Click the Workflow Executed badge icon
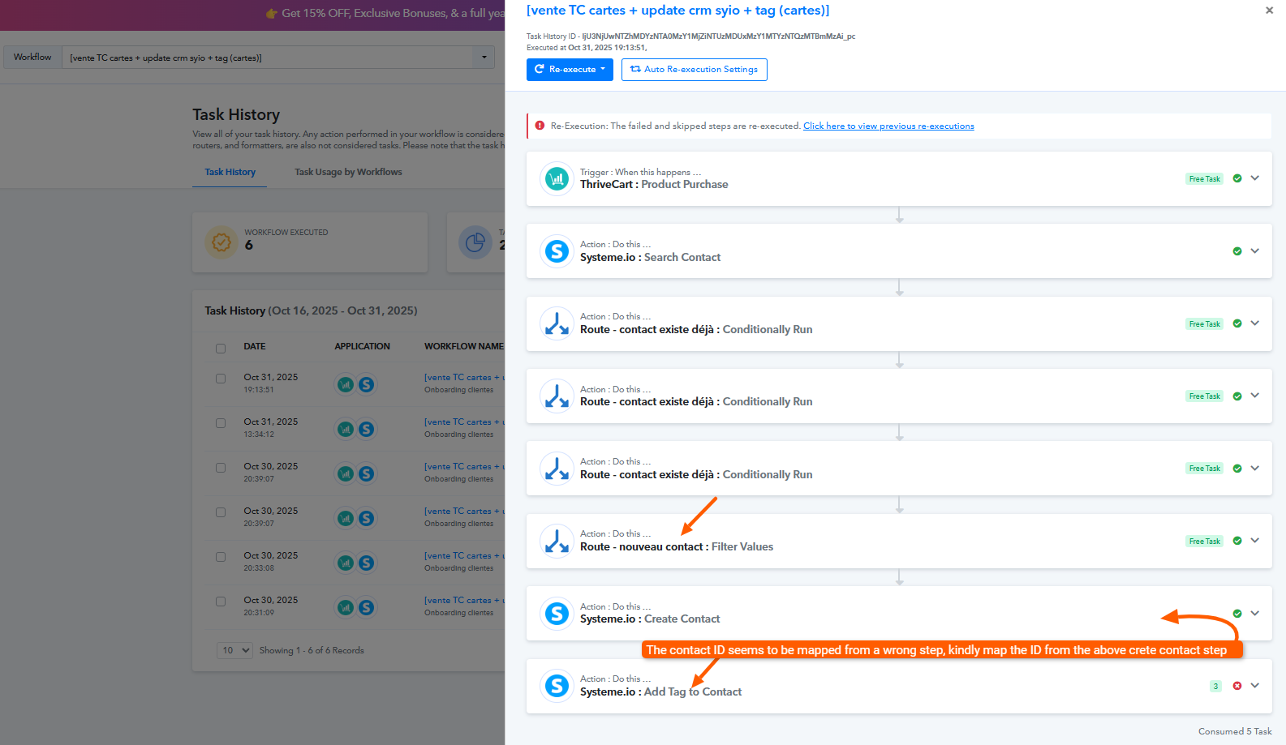This screenshot has width=1286, height=745. pyautogui.click(x=221, y=242)
